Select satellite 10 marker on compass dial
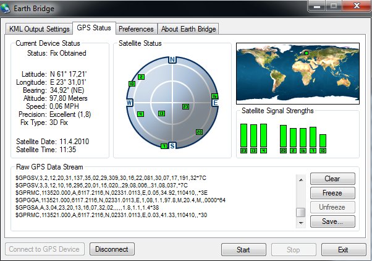Image resolution: width=372 pixels, height=261 pixels. click(132, 83)
